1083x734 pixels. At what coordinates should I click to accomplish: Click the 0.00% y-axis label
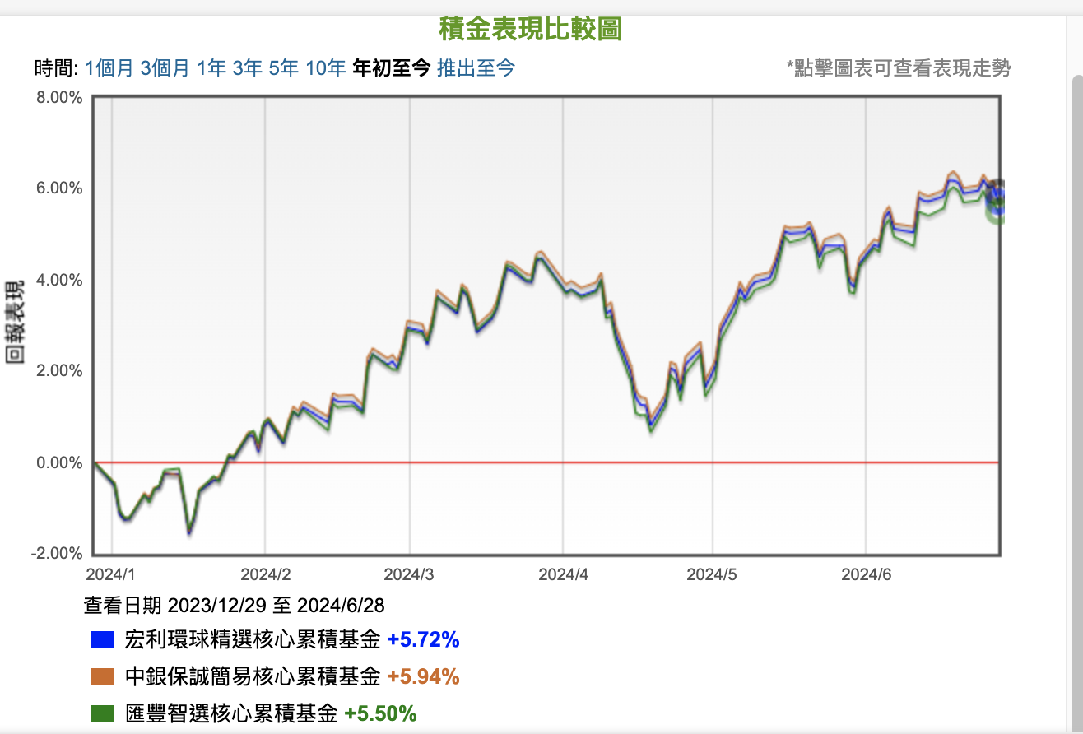(x=59, y=462)
